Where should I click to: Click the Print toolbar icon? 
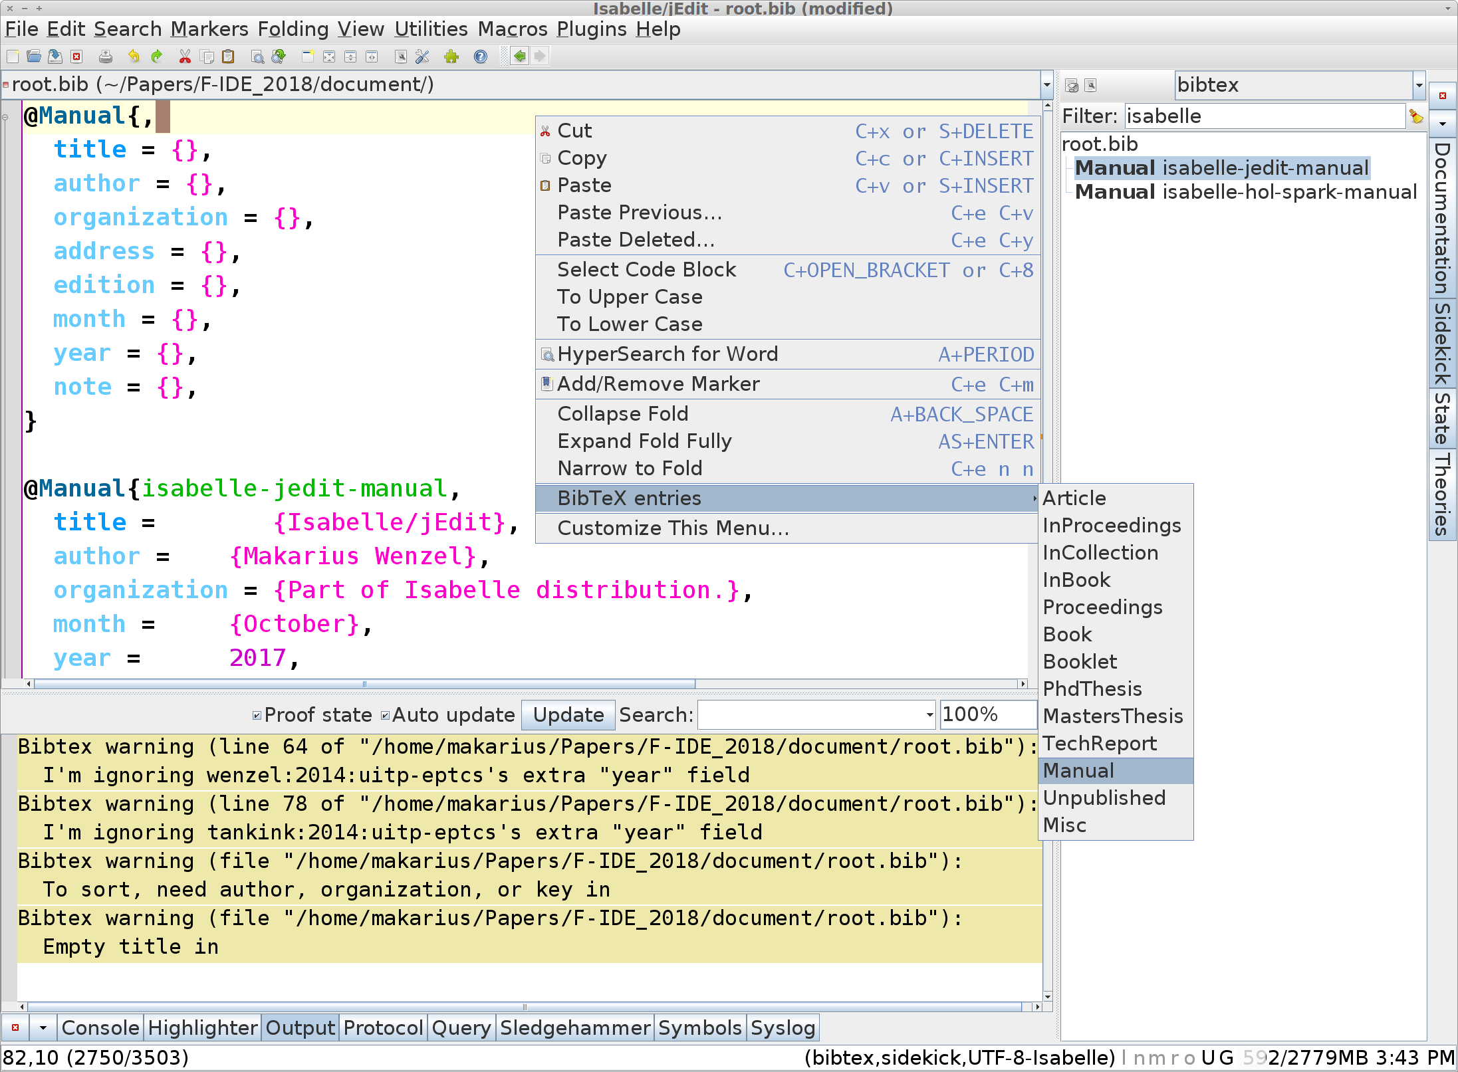pos(105,56)
